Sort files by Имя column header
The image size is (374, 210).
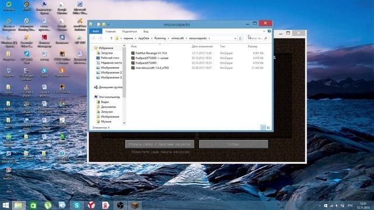134,47
